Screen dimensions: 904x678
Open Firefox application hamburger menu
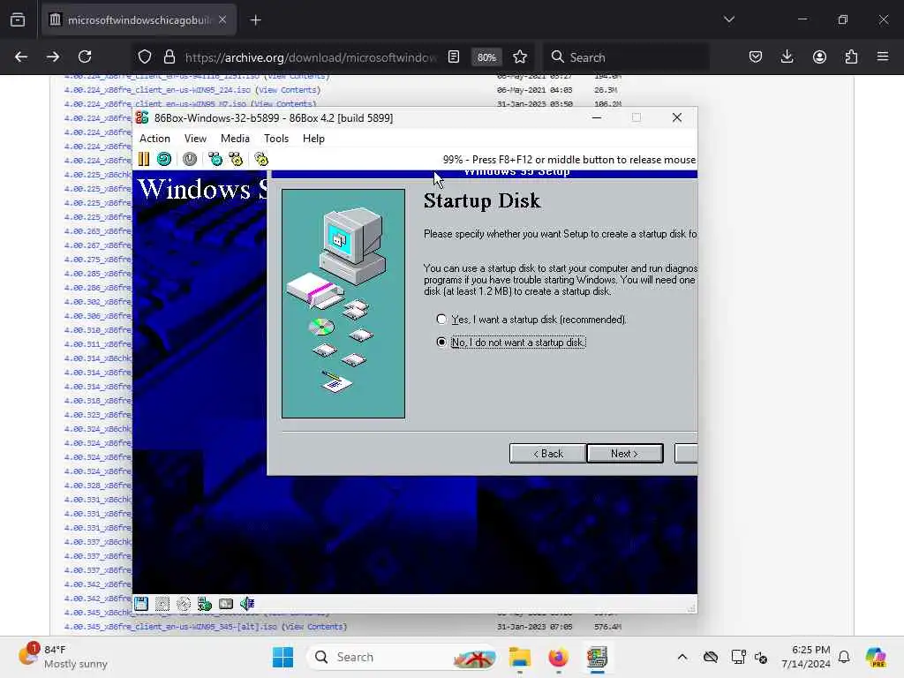pos(883,57)
